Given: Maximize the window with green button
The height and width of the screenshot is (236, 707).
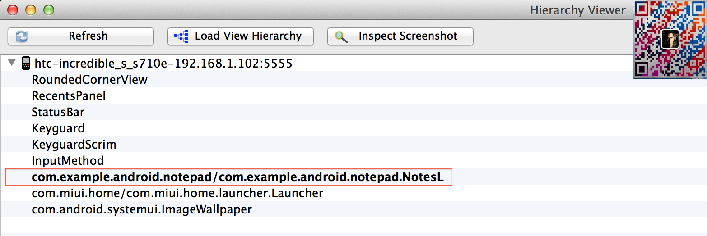Looking at the screenshot, I should click(48, 9).
